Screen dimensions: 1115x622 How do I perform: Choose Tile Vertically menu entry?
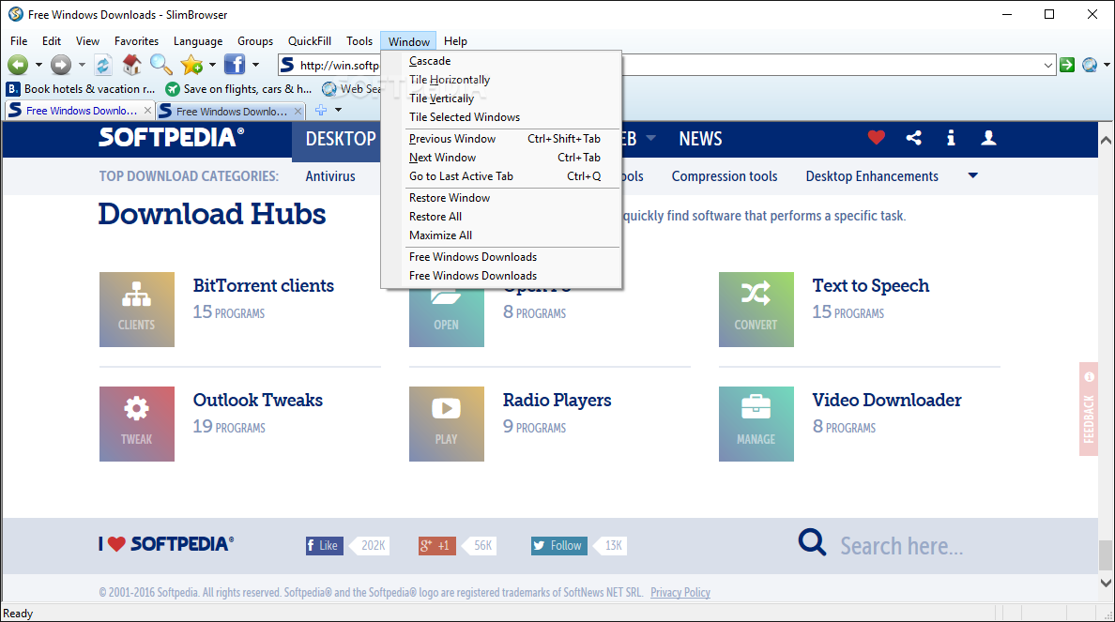coord(500,99)
